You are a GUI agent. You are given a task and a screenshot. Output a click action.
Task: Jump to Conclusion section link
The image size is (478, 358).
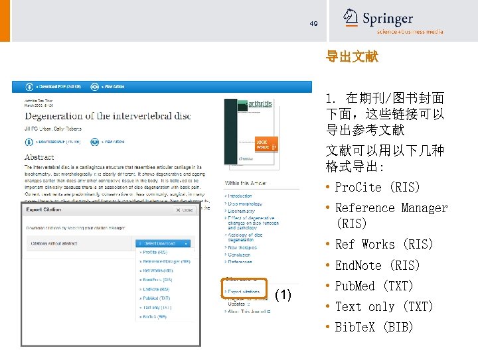238,255
